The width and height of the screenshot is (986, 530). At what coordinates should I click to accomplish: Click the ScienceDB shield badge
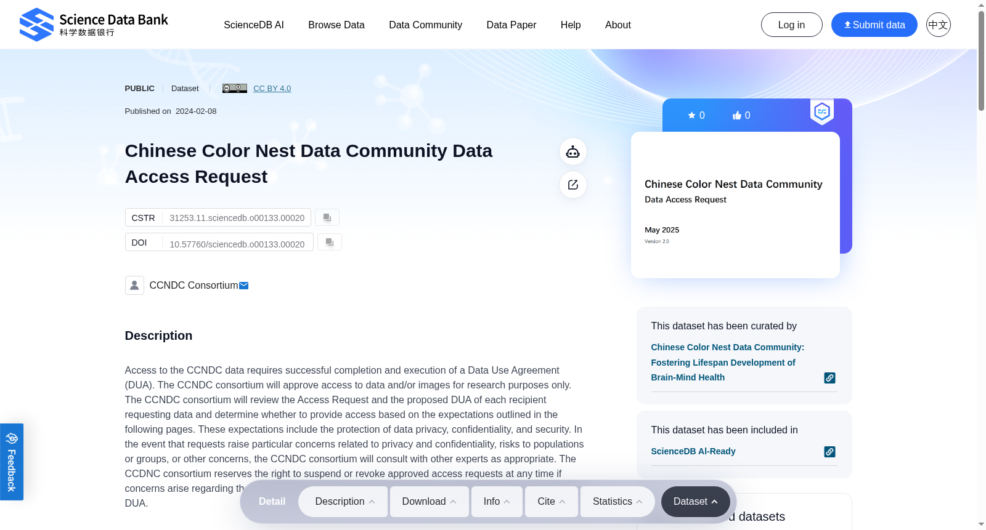(x=822, y=111)
